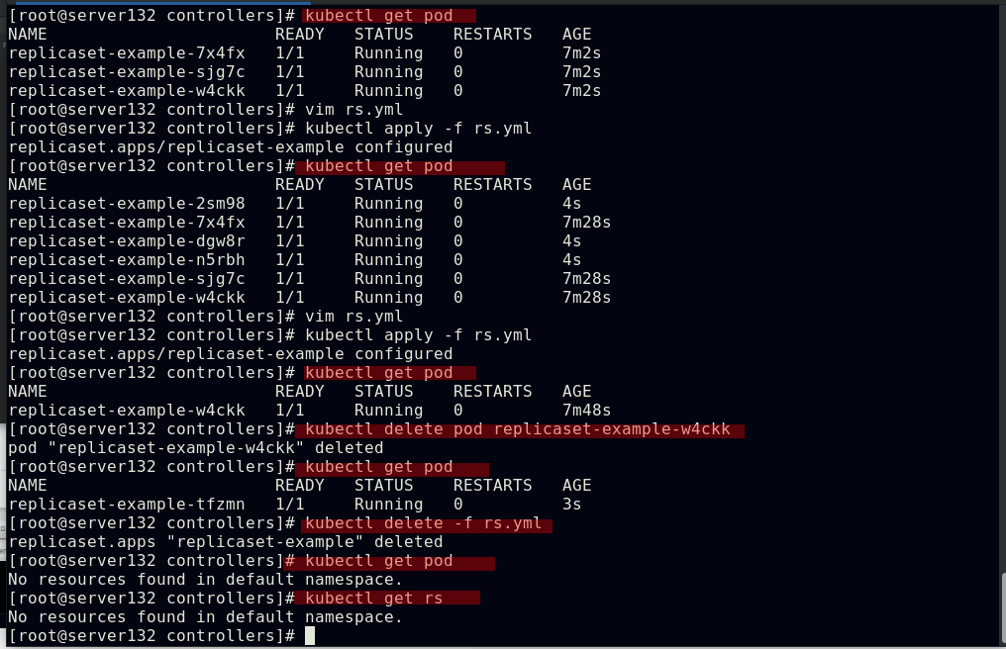The width and height of the screenshot is (1006, 649).
Task: Click the last 'No resources found in default namespace.' line
Action: 205,616
